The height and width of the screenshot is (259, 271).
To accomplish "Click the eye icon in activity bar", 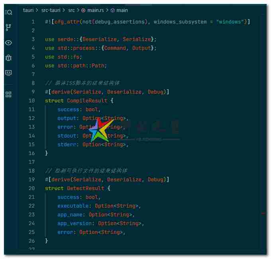I will click(8, 43).
